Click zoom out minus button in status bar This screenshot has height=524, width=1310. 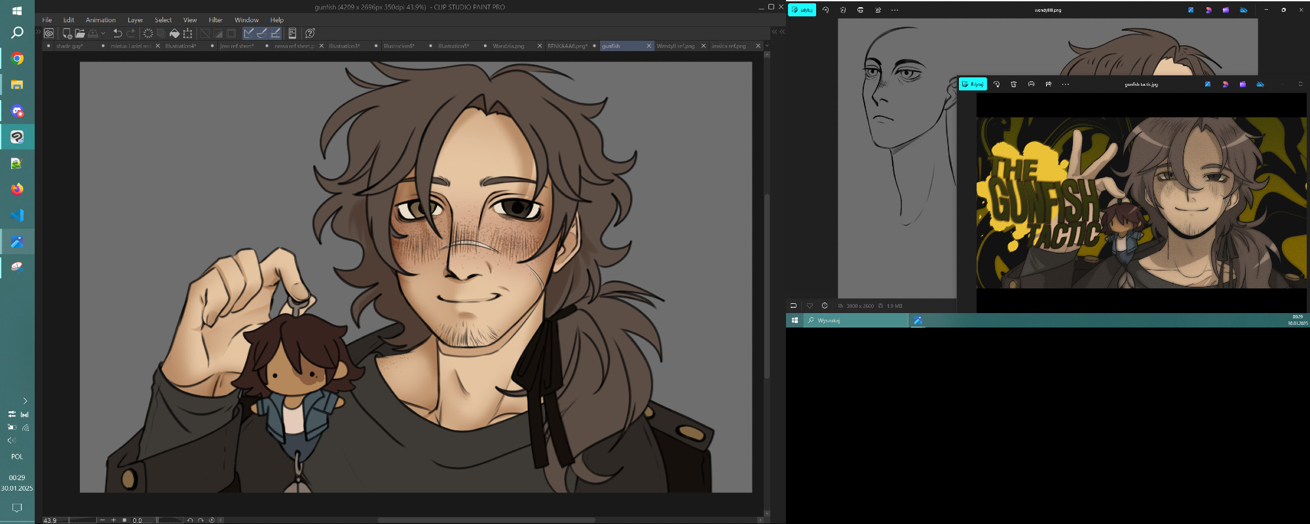click(x=102, y=520)
